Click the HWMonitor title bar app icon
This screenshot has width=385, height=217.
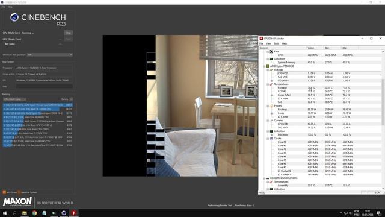[261, 39]
